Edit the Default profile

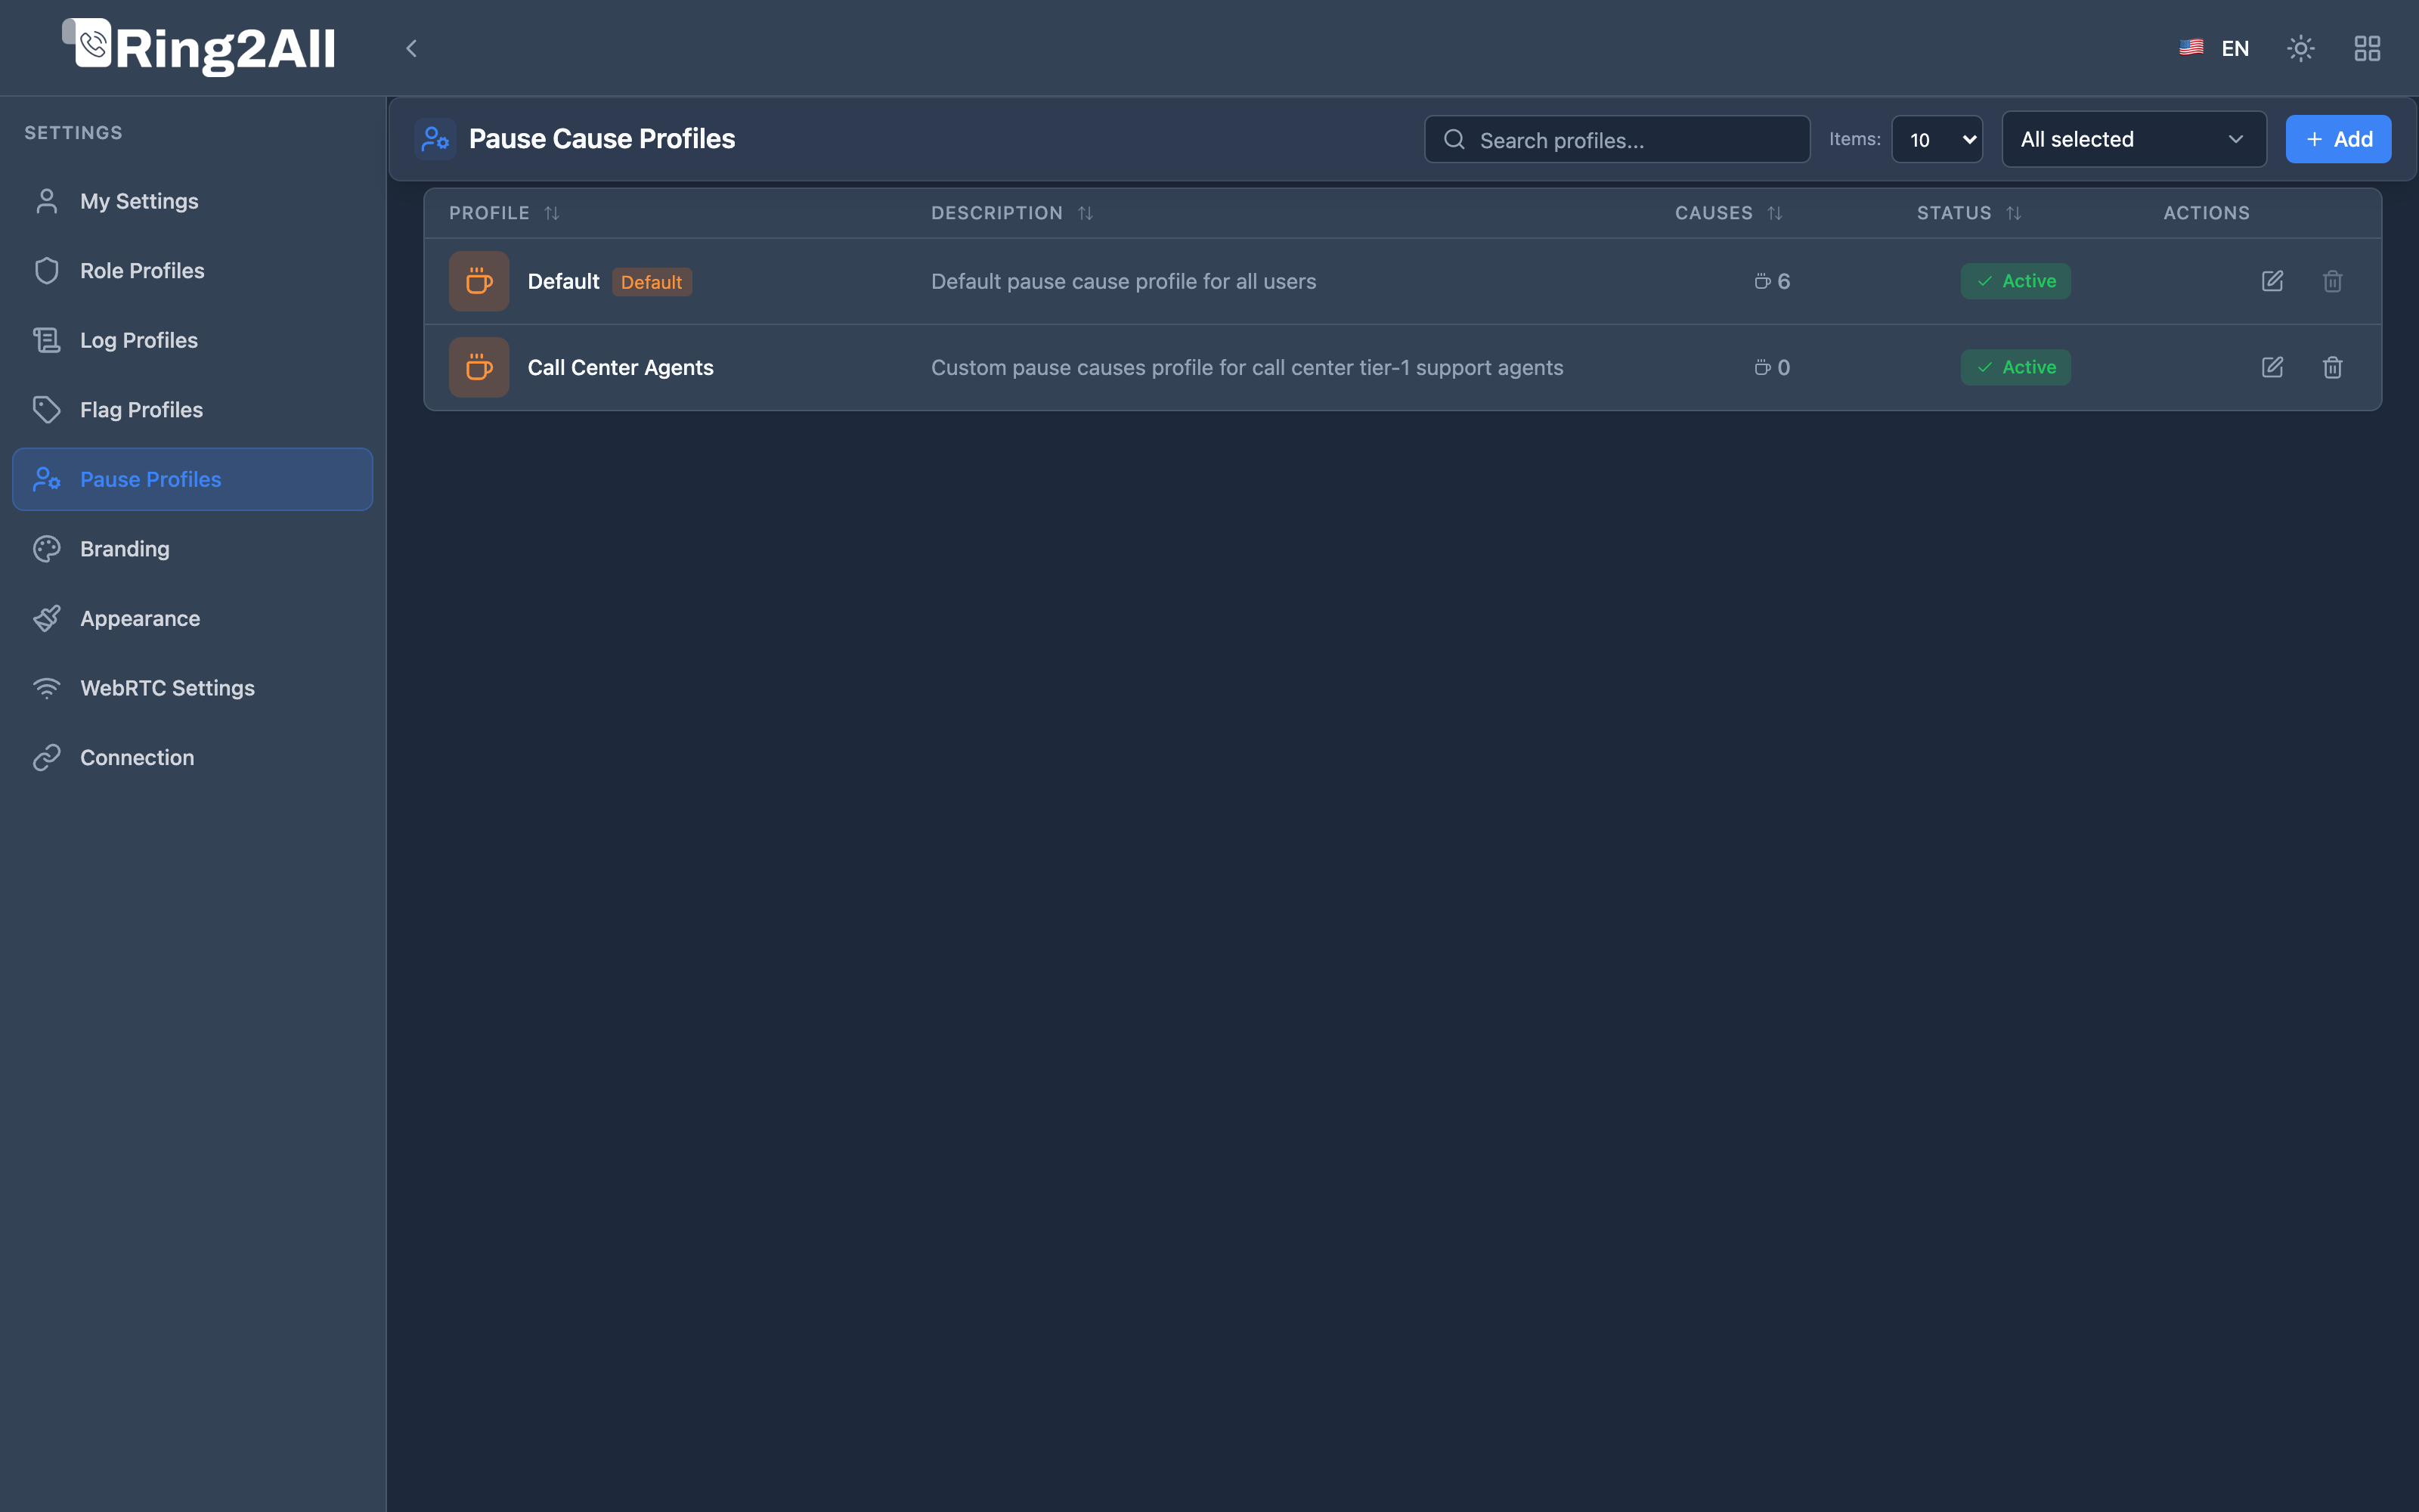(2272, 281)
